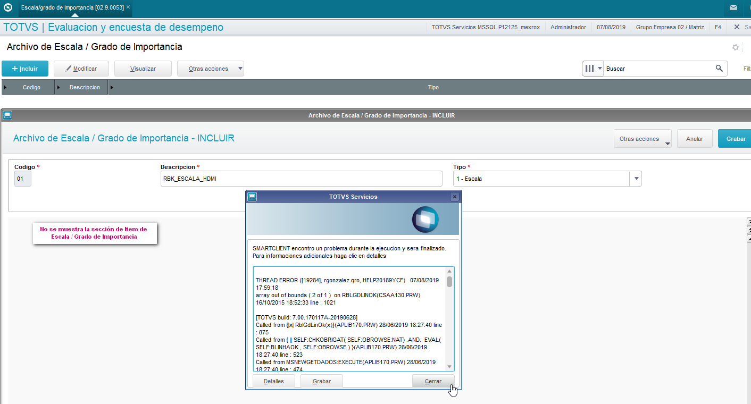
Task: Click the Descripcion field RBK_ESCALA_HDMI
Action: point(301,179)
